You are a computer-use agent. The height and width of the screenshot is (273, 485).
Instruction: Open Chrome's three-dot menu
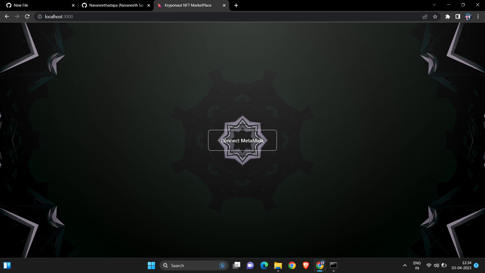pos(478,16)
